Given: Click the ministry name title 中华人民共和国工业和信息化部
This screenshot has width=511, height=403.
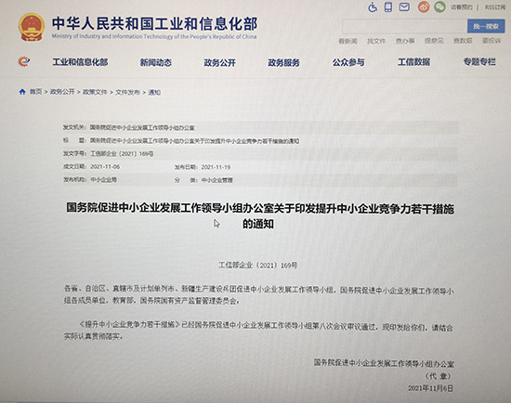Looking at the screenshot, I should 155,23.
